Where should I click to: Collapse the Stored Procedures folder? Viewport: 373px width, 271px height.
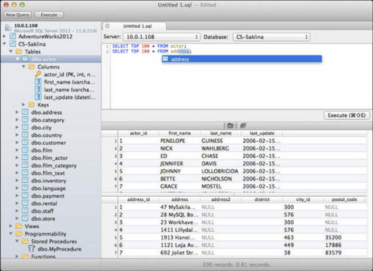click(17, 241)
